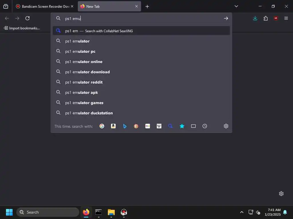The width and height of the screenshot is (293, 219).
Task: Select suggestion "ps1 emulator online"
Action: point(141,62)
